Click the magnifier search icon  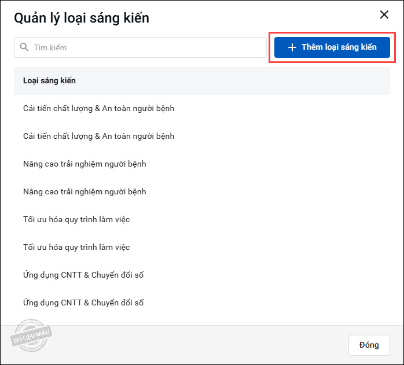[x=24, y=47]
